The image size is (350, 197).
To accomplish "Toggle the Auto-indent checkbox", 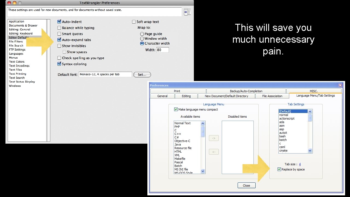I will tap(59, 22).
